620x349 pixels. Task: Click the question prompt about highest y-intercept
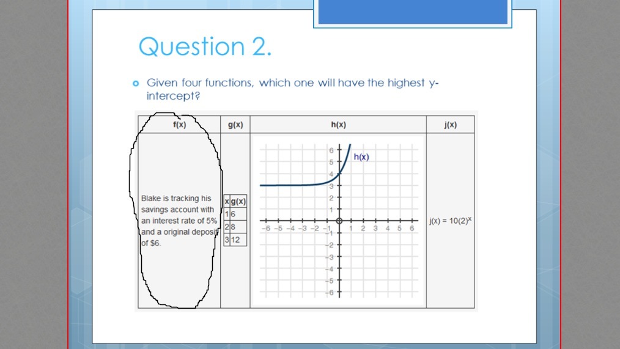[293, 89]
